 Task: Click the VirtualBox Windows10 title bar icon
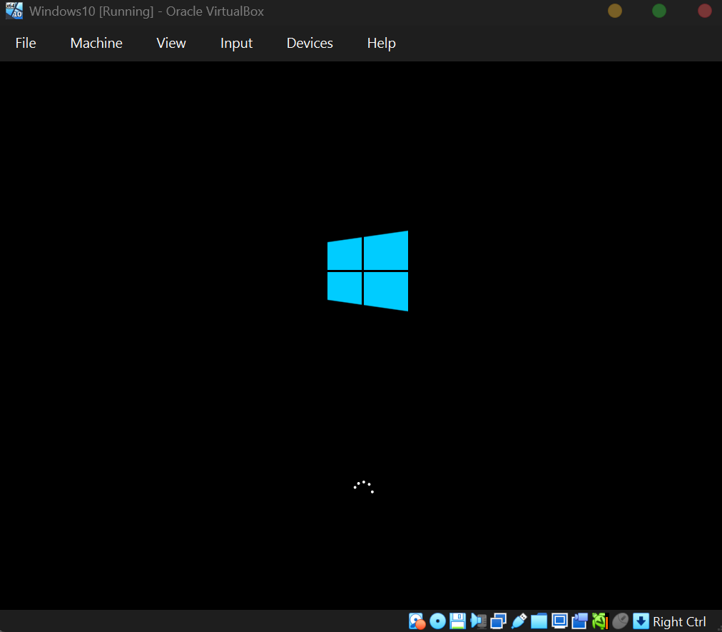click(x=14, y=11)
